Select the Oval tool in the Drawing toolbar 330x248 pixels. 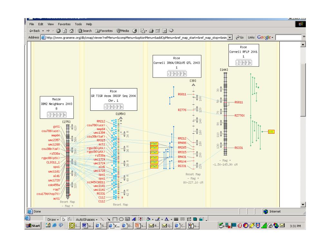coord(121,219)
